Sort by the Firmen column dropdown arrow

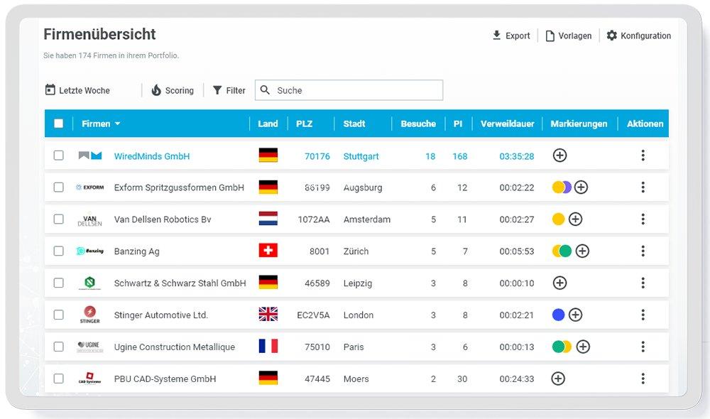[x=118, y=123]
